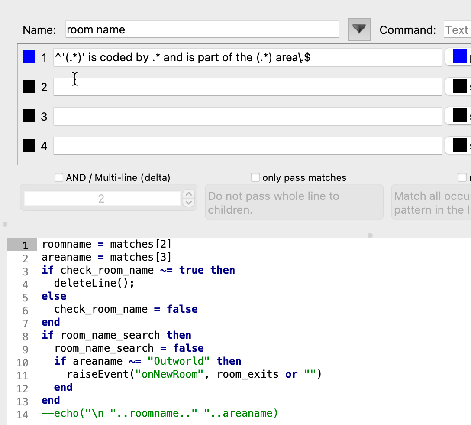
Task: Click the Name field containing "room name"
Action: [x=202, y=29]
